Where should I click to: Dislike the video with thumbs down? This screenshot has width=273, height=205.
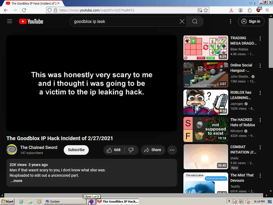pos(131,150)
